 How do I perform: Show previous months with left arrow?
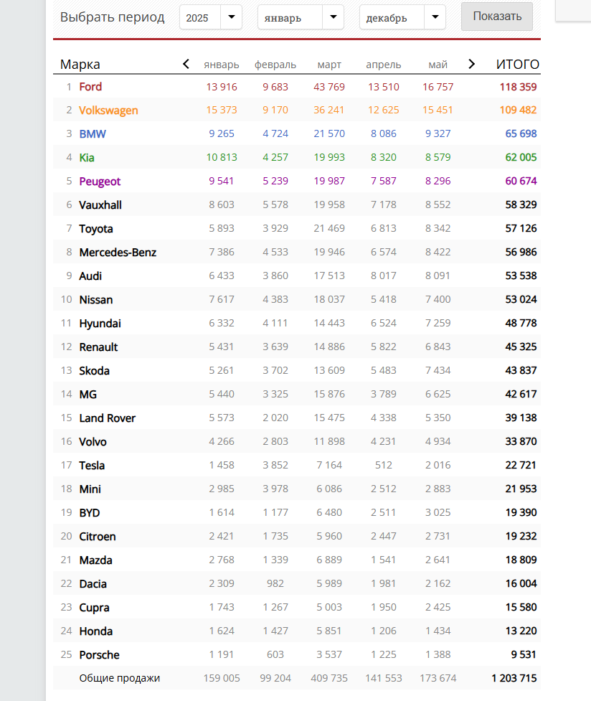[x=186, y=65]
